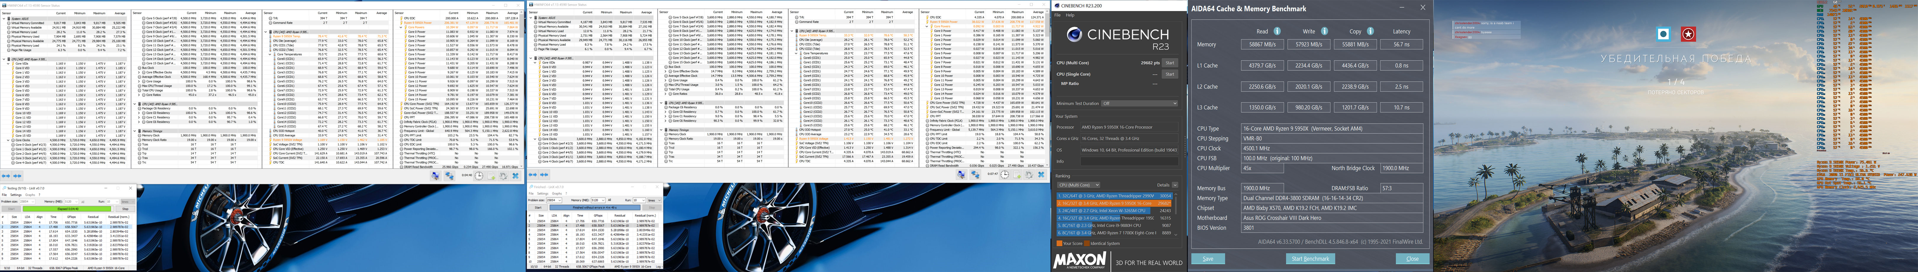Open Settings menu in Testing LinX window
Screen dimensions: 1918x272
[x=16, y=195]
